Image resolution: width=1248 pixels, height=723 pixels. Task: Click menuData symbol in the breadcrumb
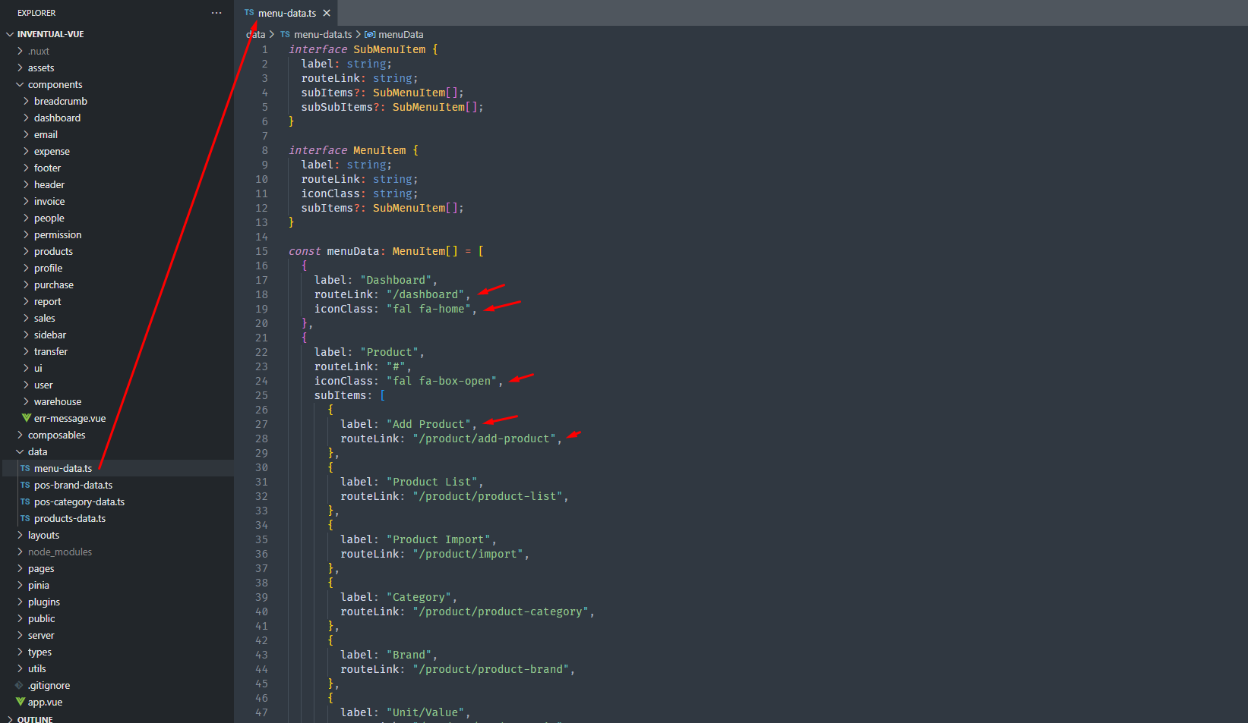pos(401,34)
